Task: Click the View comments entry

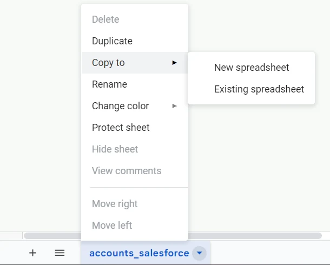Action: [x=135, y=171]
